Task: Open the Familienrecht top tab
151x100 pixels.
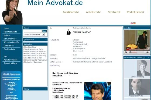Action: click(71, 12)
